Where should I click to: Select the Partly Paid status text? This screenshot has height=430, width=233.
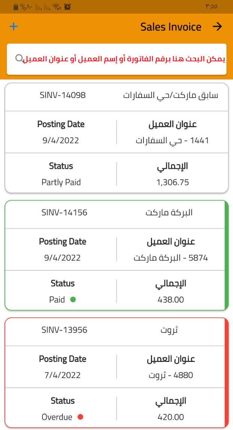61,182
